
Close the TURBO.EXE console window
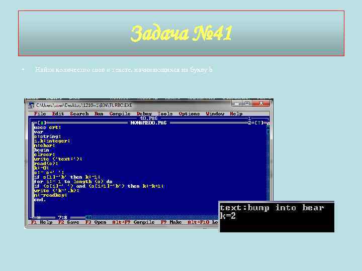tap(261, 103)
